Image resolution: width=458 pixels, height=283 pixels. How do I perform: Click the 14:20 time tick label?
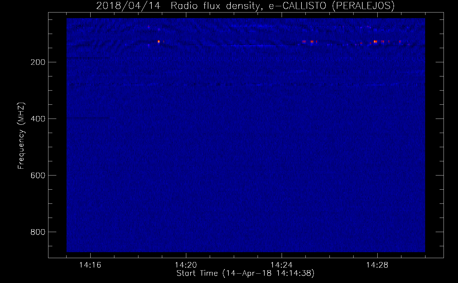point(186,265)
